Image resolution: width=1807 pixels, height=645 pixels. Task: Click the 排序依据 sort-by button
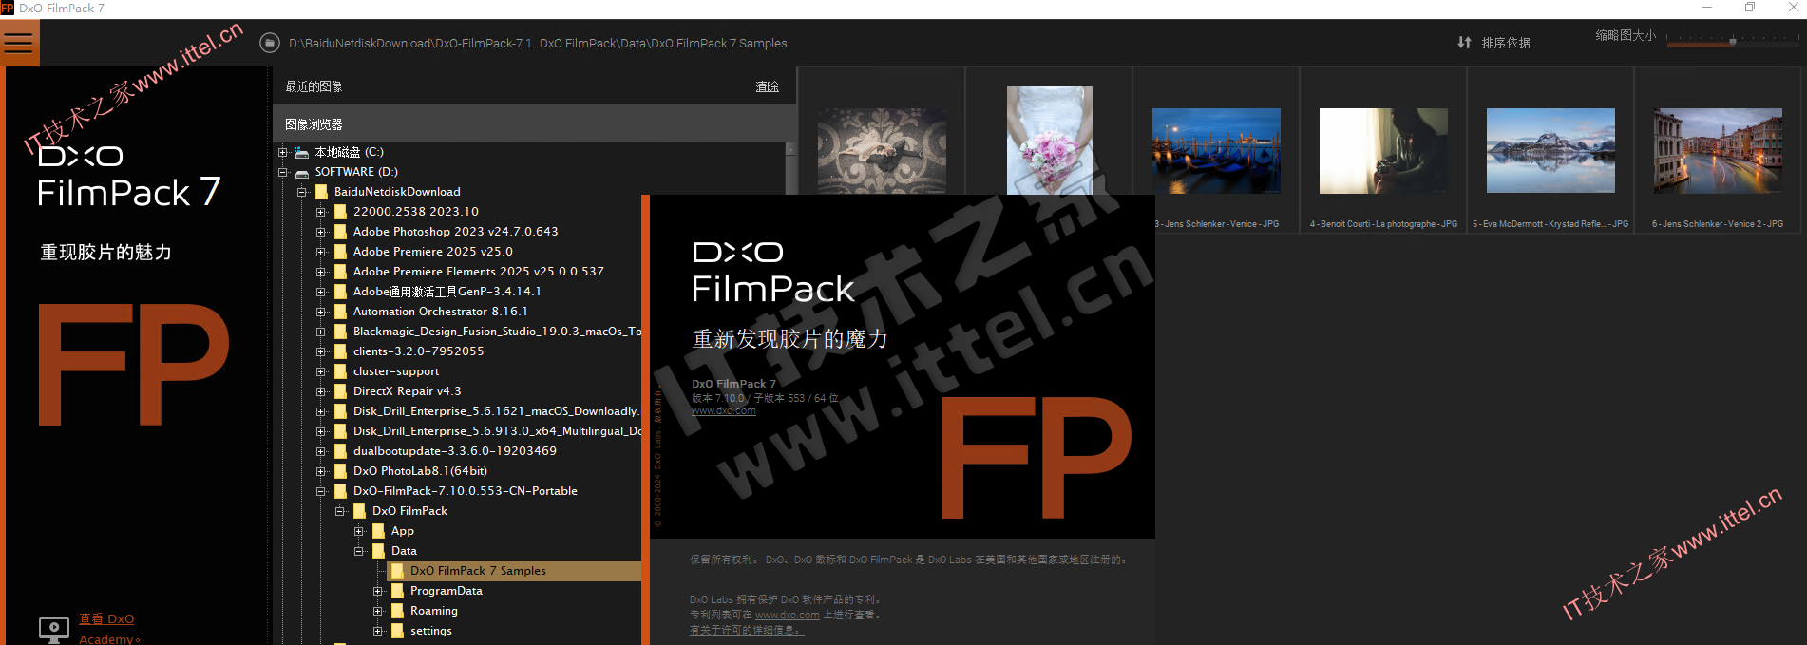(x=1506, y=43)
